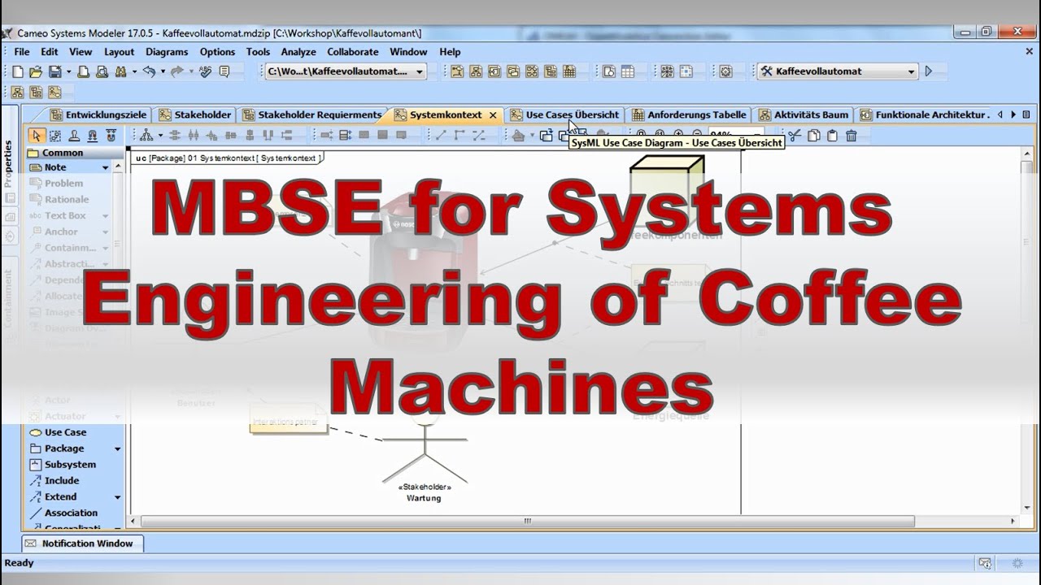The width and height of the screenshot is (1041, 585).
Task: Save the project via floppy disk icon
Action: [x=56, y=71]
